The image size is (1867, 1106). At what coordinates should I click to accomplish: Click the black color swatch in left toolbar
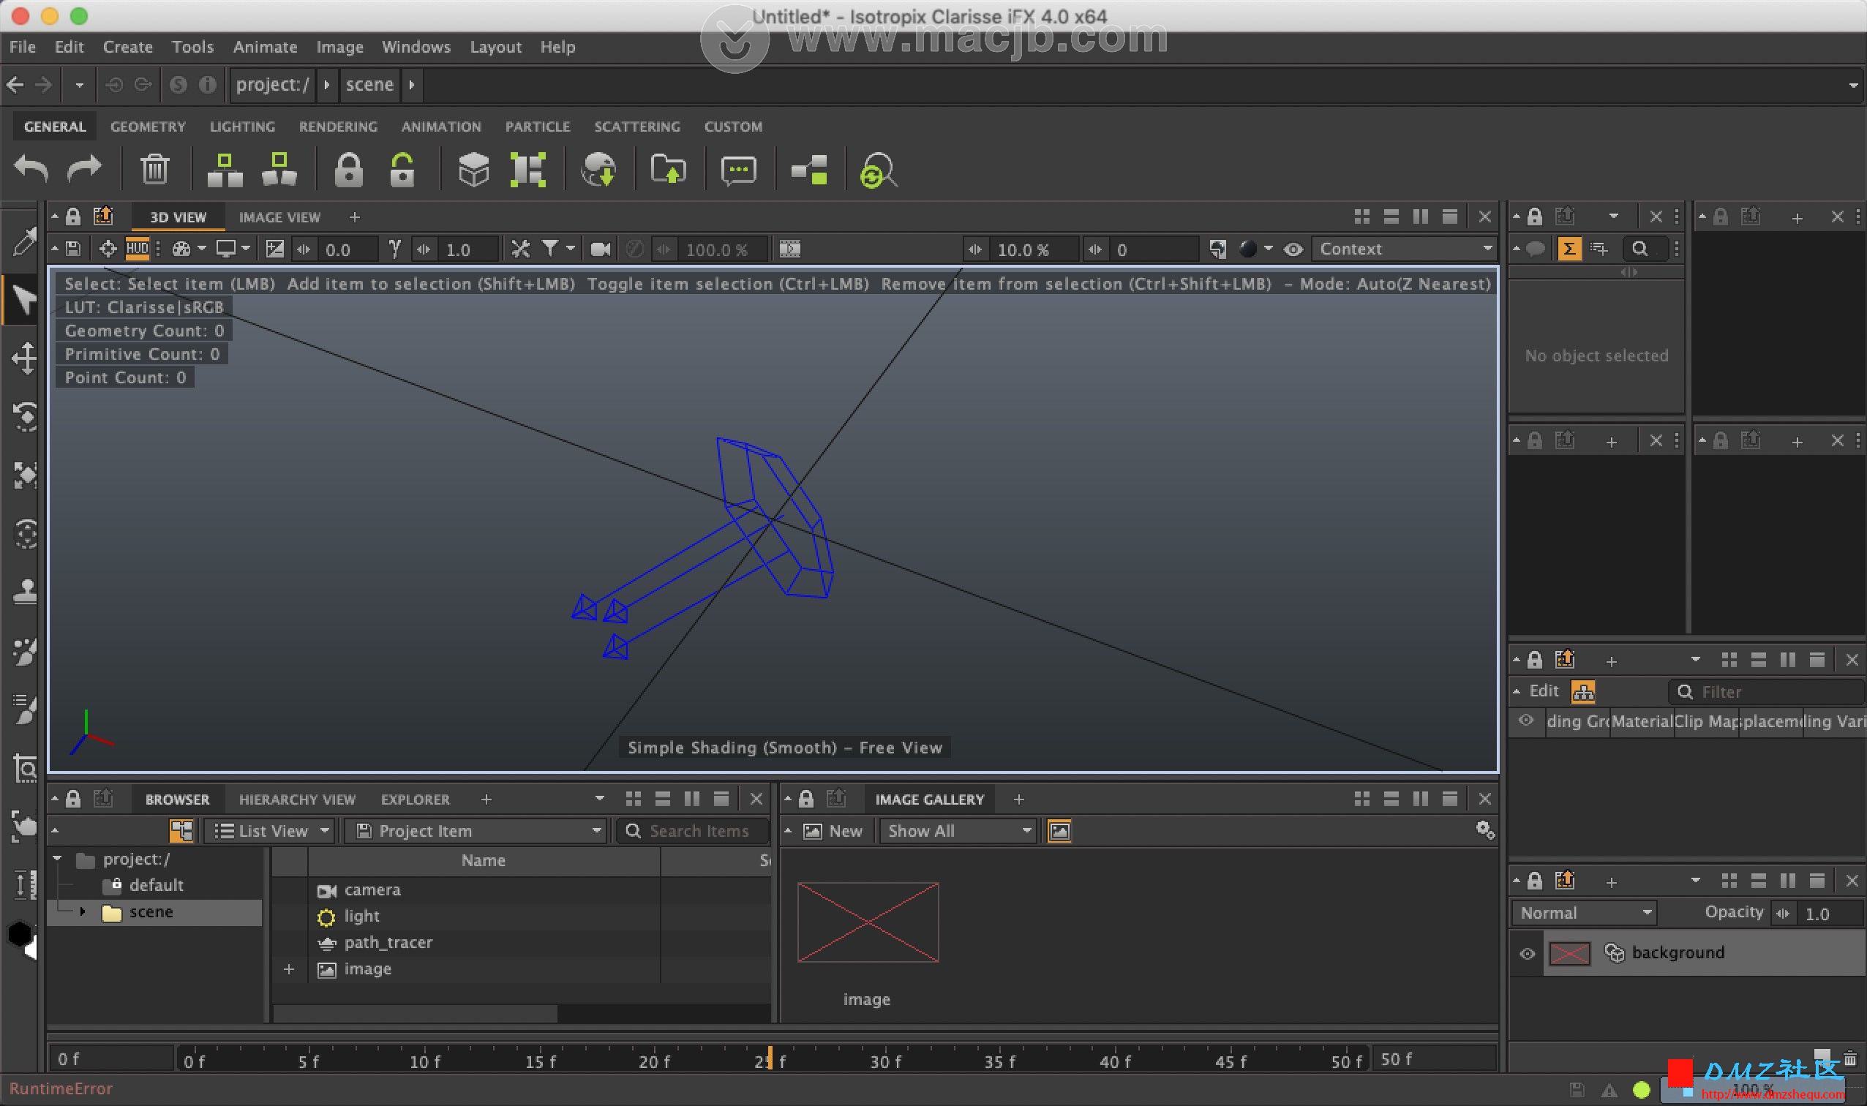point(20,934)
